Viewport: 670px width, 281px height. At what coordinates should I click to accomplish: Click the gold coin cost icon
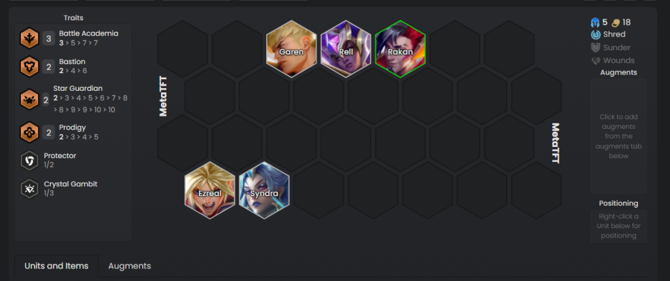point(616,23)
